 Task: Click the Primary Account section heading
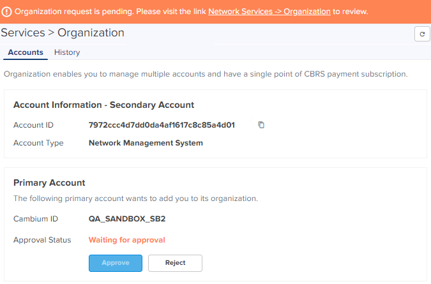coord(49,183)
